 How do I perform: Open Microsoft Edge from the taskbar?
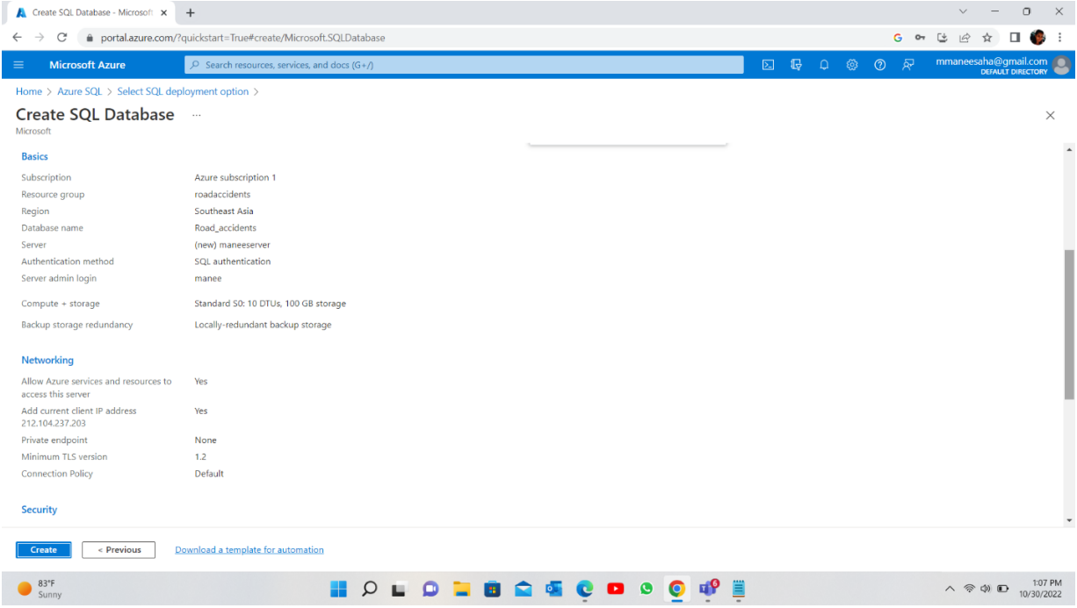coord(585,589)
